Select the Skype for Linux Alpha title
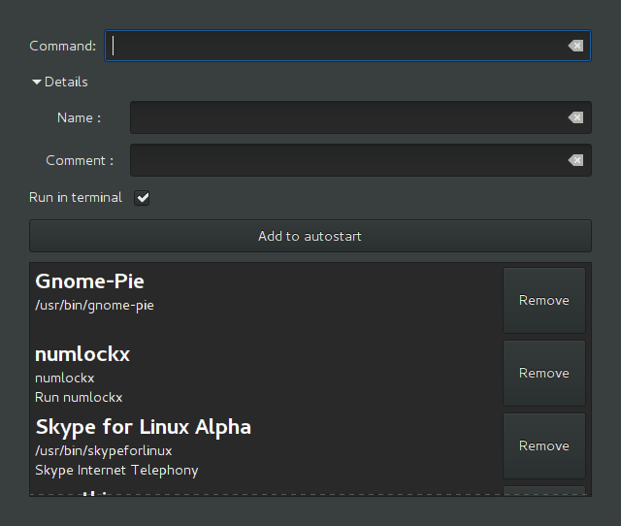 click(x=144, y=427)
